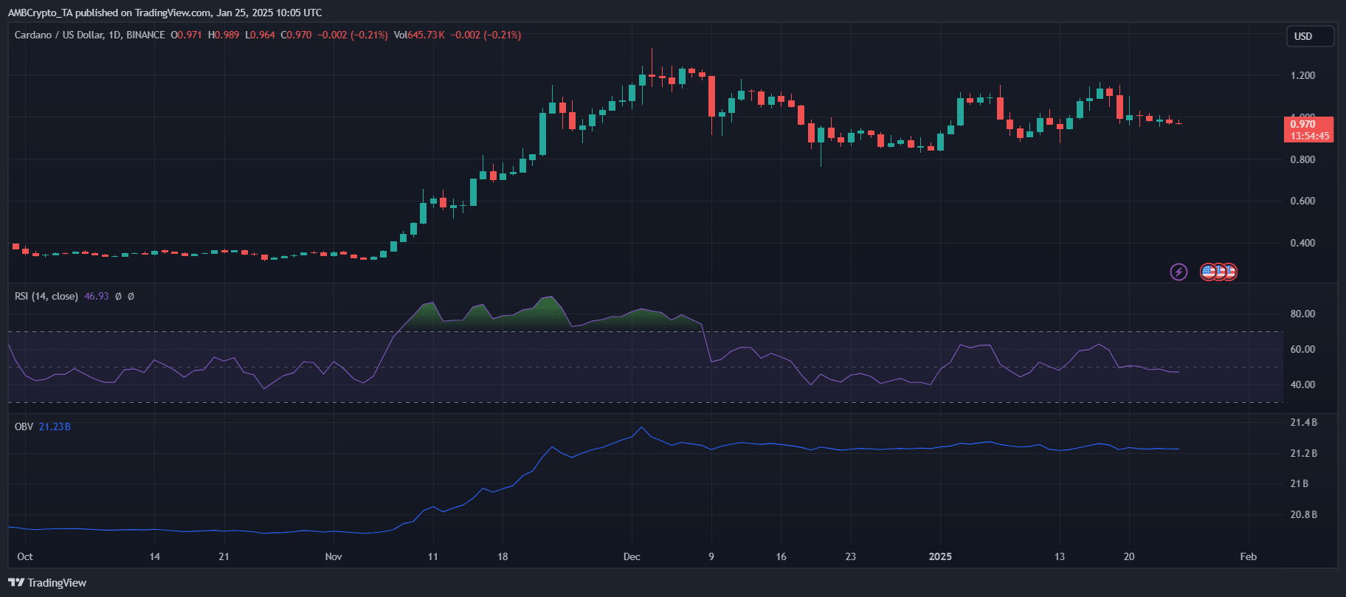Click the Nov marker on the date axis
Image resolution: width=1346 pixels, height=597 pixels.
coord(334,556)
